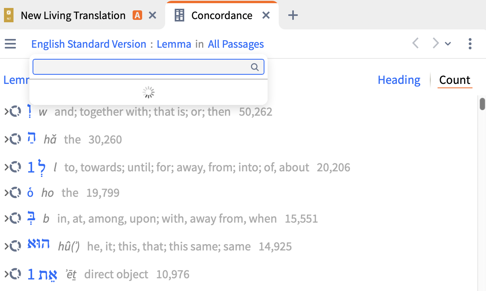Open the hamburger panel menu
Image resolution: width=486 pixels, height=291 pixels.
10,44
